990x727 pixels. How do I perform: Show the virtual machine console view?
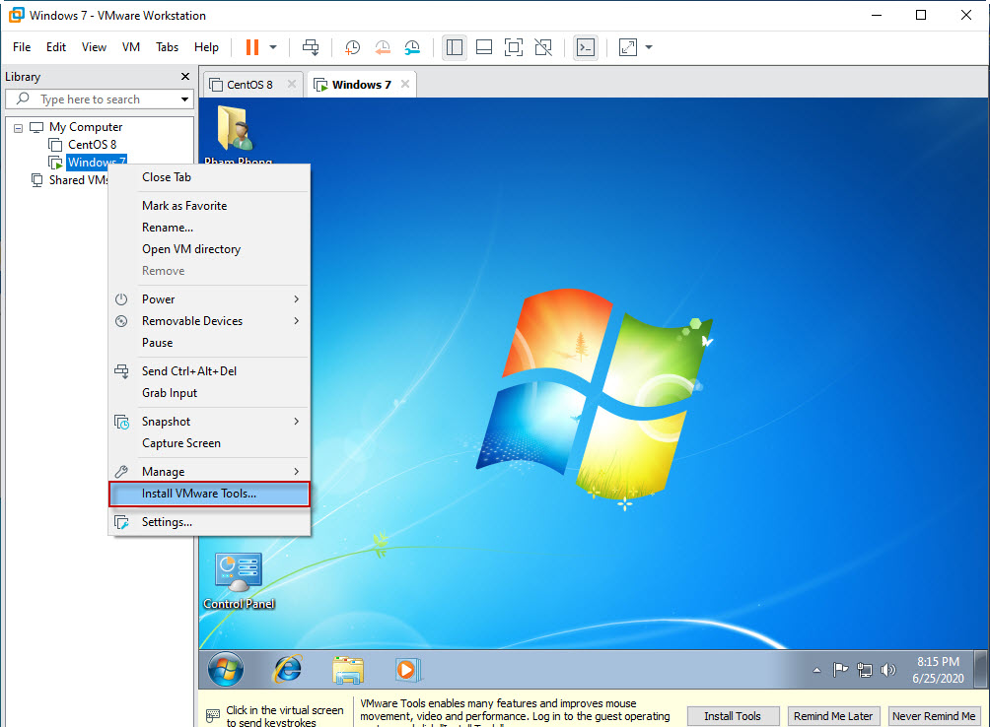point(483,47)
